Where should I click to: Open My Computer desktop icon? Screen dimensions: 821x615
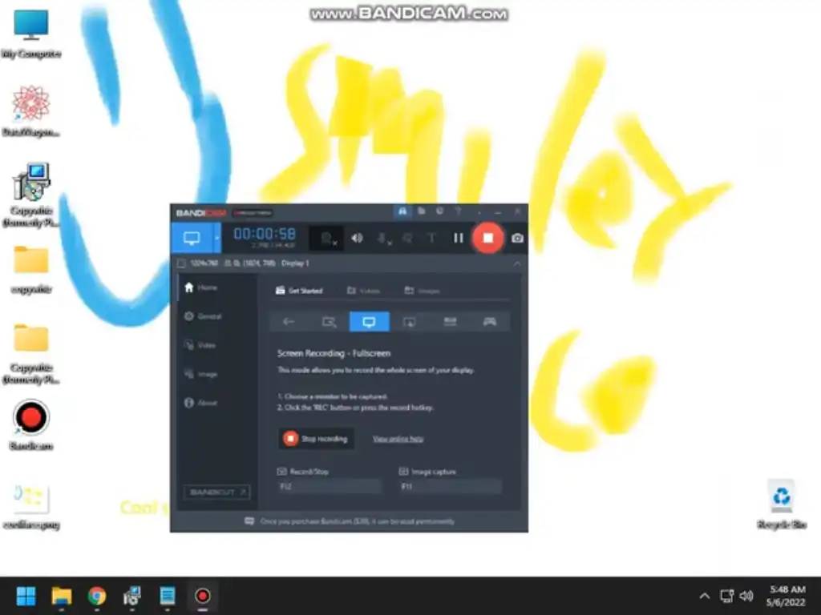(x=31, y=34)
